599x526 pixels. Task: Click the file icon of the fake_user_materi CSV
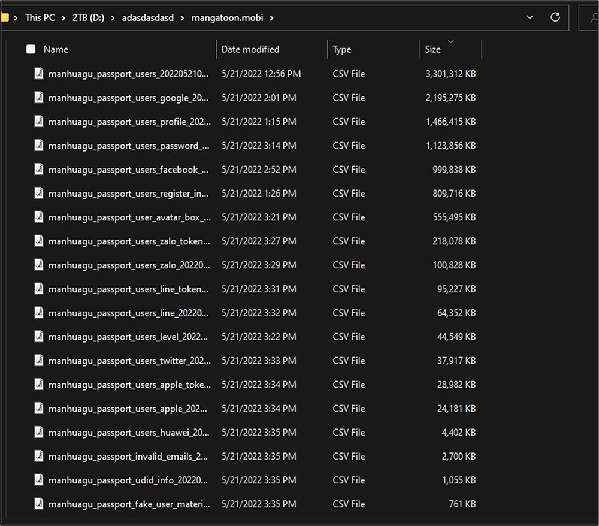click(38, 503)
